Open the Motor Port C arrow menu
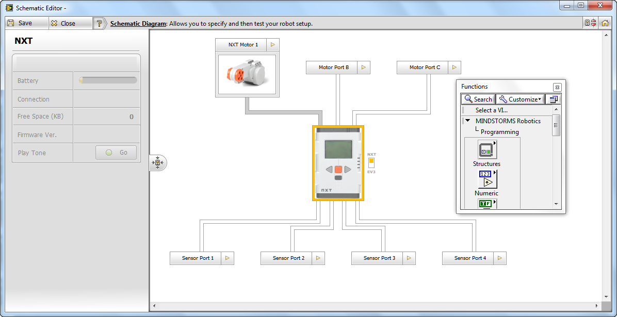Screen dimensions: 617x317 pyautogui.click(x=454, y=67)
